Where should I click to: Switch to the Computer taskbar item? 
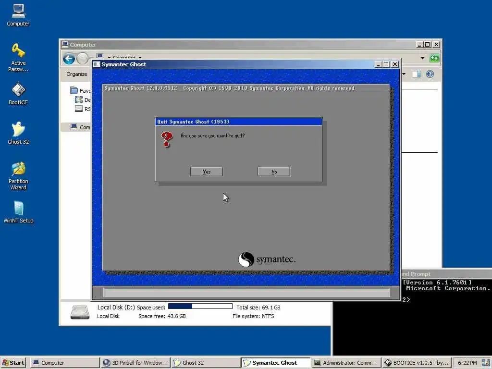[65, 363]
